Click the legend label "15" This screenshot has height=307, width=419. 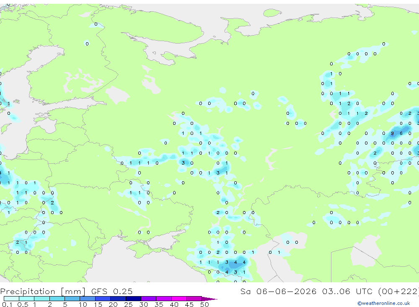pos(98,304)
